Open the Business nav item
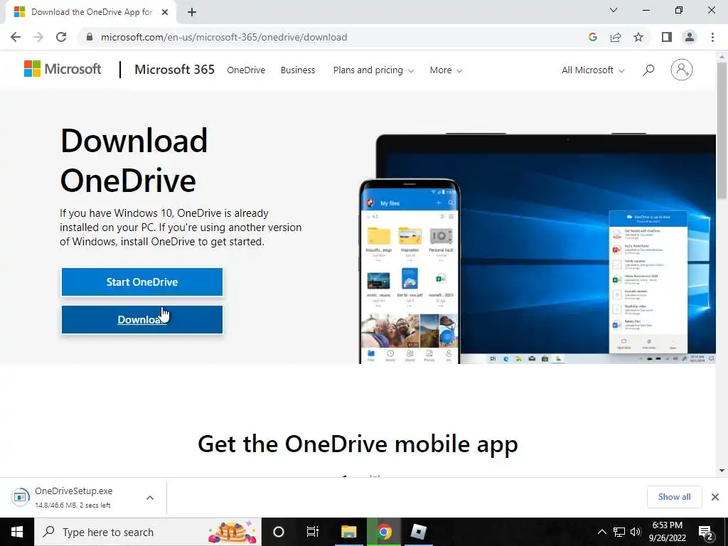The width and height of the screenshot is (728, 546). tap(298, 70)
